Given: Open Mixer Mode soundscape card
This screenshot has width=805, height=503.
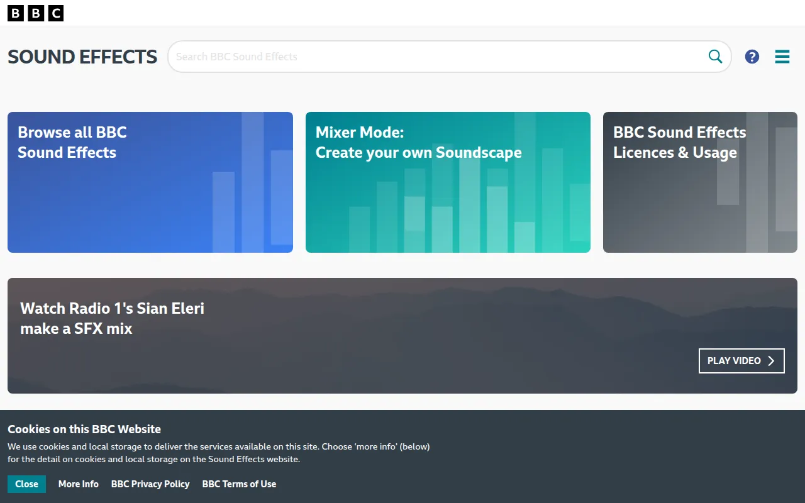Looking at the screenshot, I should coord(448,182).
